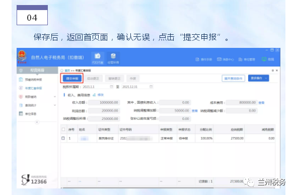Click the 利润总额 field 200000.00
The height and width of the screenshot is (195, 295).
tap(104, 110)
